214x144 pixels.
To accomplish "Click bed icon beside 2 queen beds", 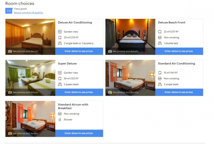I will point(60,84).
